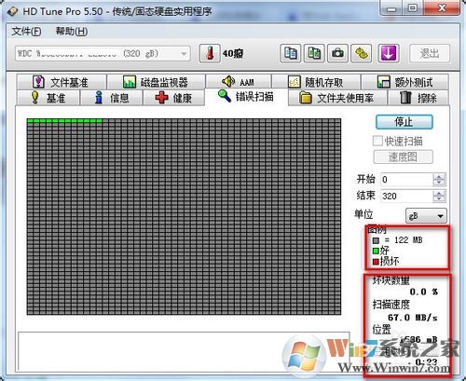Screen dimensions: 466x381
Task: Minimize the HD Tune Pro window
Action: point(391,8)
